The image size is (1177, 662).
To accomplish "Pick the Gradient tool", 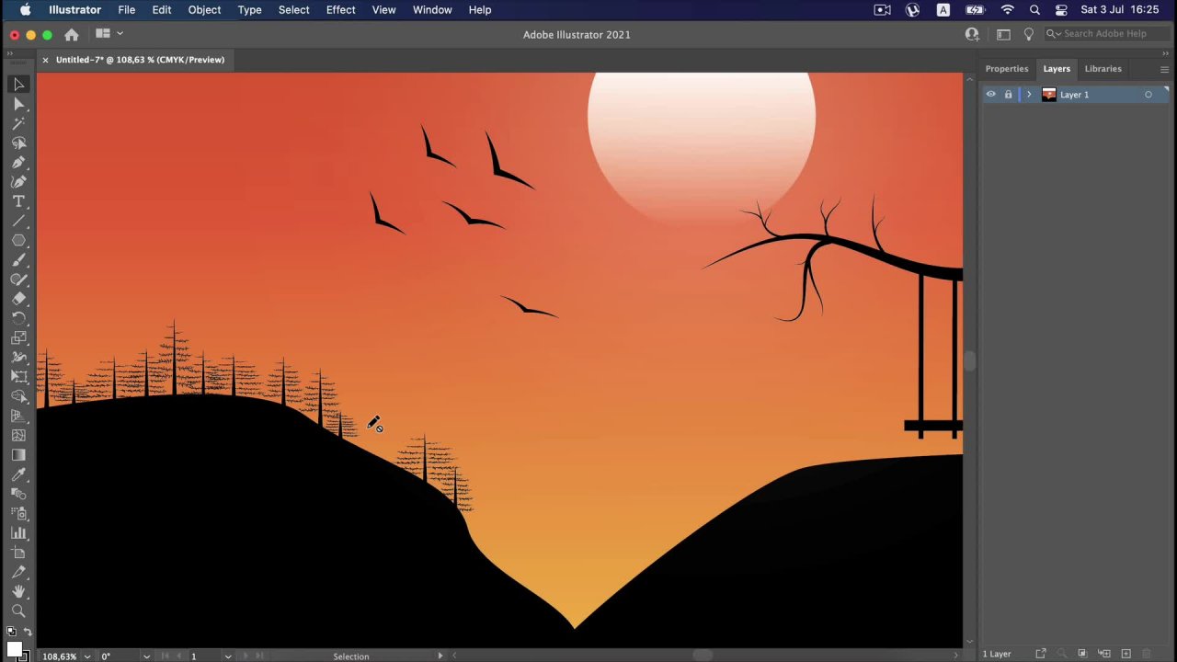I will coord(18,455).
